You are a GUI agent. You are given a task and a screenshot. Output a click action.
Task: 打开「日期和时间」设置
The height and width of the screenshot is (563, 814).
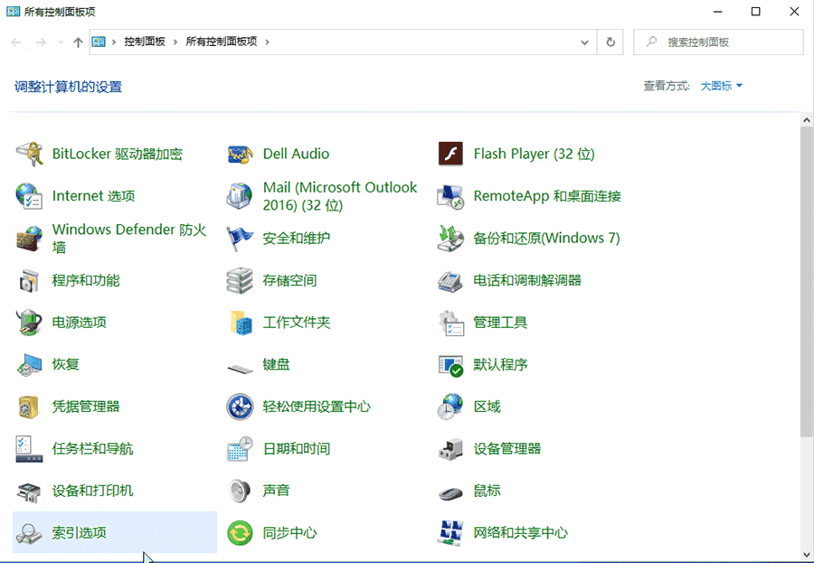coord(298,448)
